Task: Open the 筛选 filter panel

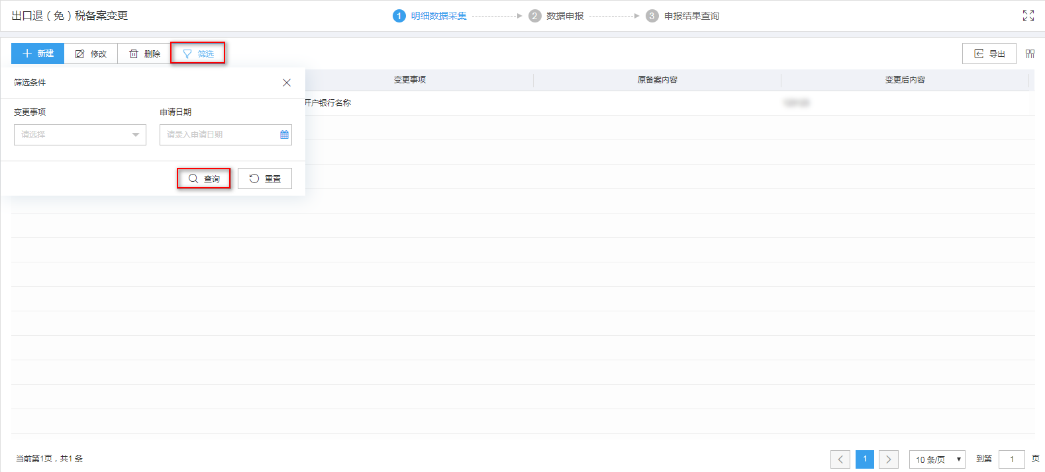Action: pos(198,54)
